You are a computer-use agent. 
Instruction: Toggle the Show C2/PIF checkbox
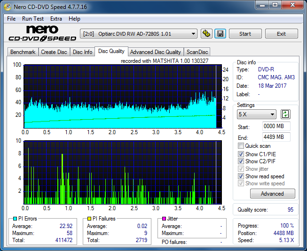[241, 161]
